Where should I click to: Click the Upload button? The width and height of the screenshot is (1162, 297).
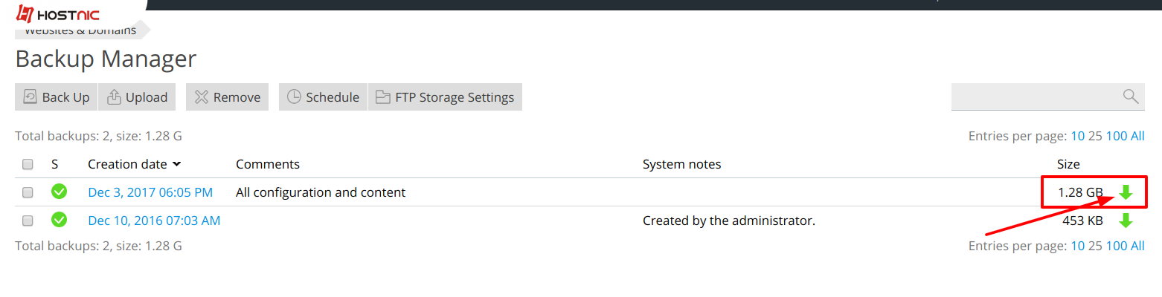[x=137, y=97]
